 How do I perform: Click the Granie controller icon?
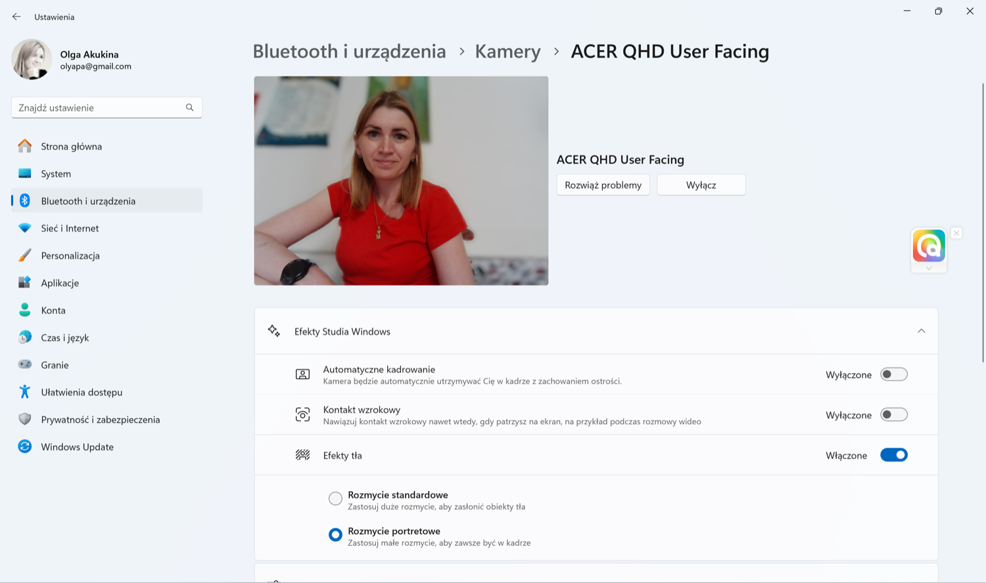tap(25, 364)
